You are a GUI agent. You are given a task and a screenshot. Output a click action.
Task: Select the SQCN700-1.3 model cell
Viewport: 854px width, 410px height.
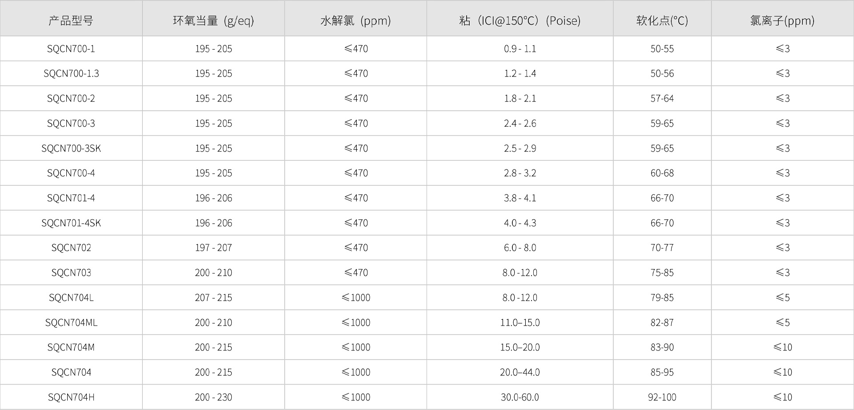[71, 73]
